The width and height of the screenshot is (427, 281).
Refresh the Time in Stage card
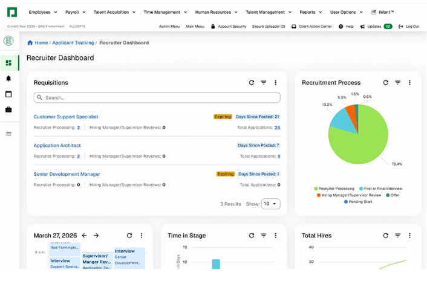252,236
